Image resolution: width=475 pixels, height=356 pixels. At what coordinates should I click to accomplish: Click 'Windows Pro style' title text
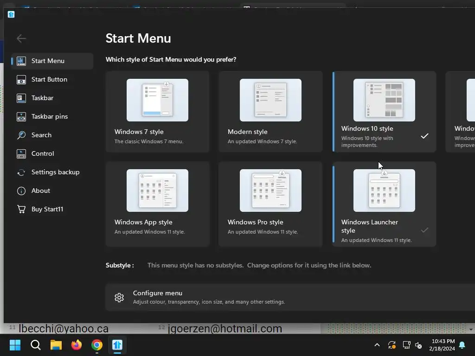tap(256, 222)
